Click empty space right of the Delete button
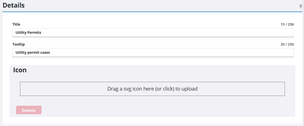The image size is (304, 126). click(x=141, y=110)
